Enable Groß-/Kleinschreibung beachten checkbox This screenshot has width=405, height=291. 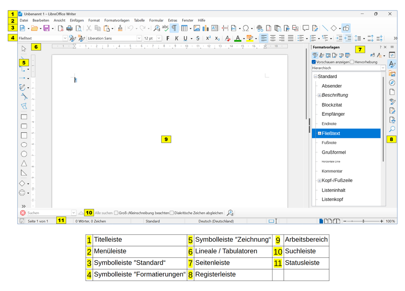(x=116, y=213)
